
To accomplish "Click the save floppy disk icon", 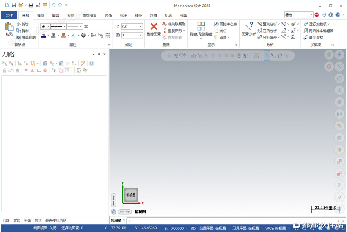I will 14,5.
